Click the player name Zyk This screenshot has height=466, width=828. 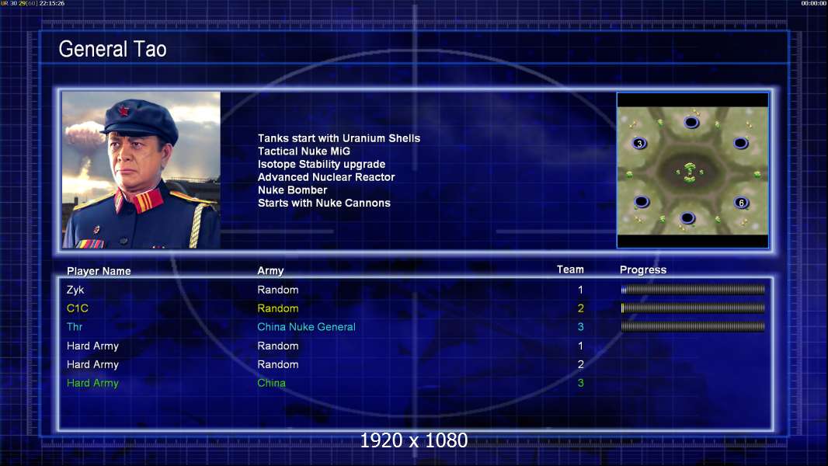coord(74,290)
